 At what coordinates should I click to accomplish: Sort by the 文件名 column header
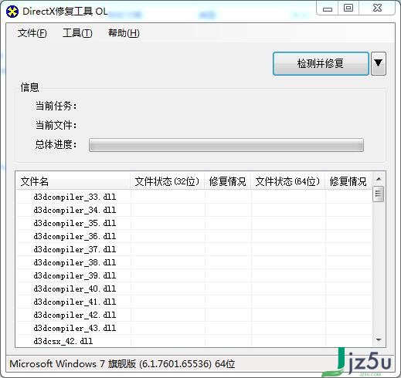(73, 181)
